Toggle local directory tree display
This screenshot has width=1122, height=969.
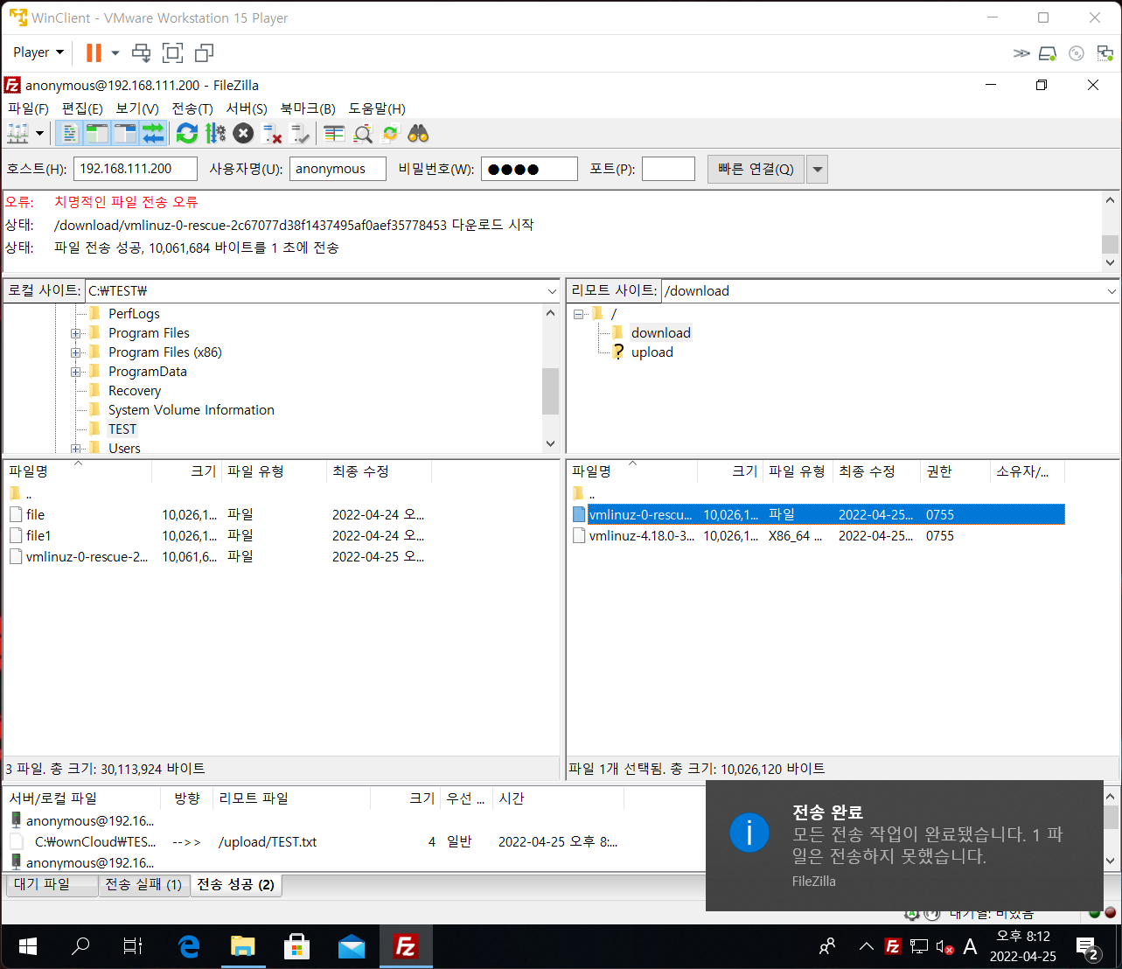97,134
